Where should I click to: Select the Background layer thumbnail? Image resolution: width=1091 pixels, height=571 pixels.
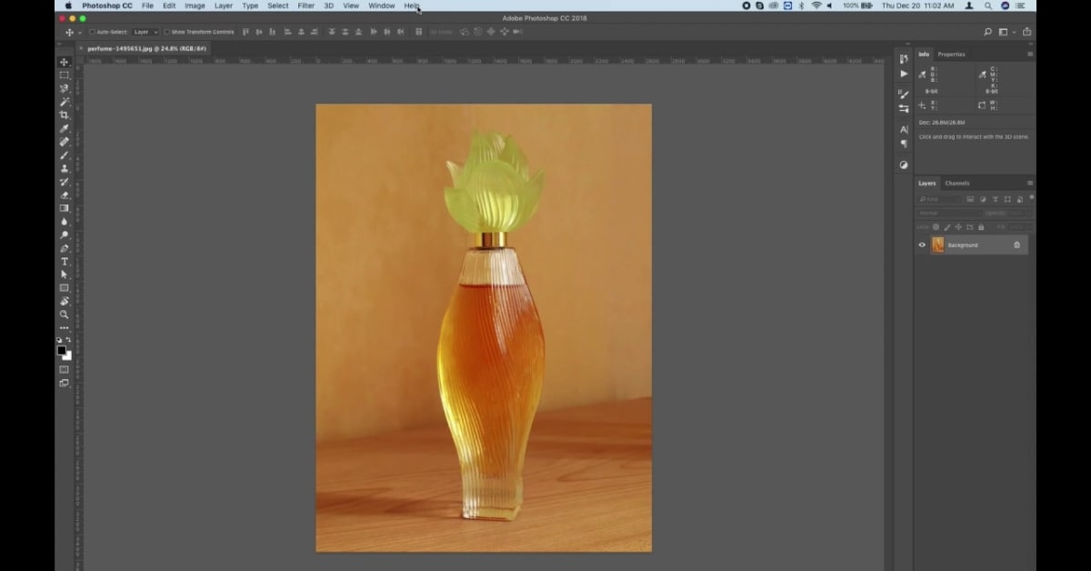tap(937, 245)
